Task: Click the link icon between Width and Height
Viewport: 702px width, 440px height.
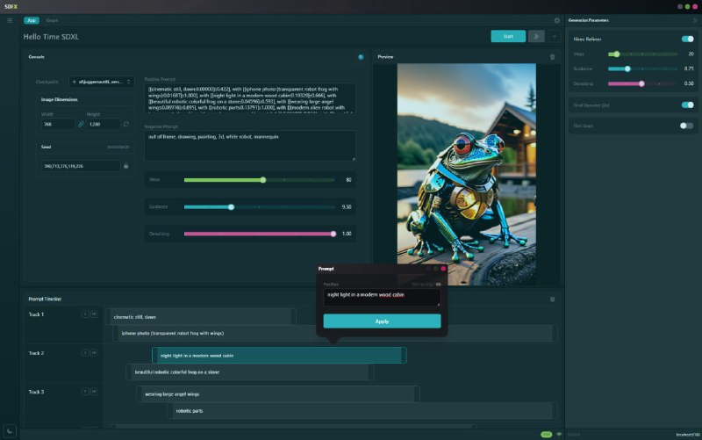Action: [x=82, y=125]
